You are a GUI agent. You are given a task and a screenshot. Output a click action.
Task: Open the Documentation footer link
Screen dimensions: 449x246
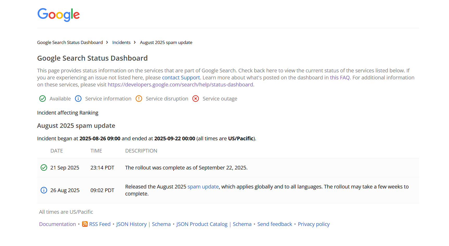coord(58,224)
